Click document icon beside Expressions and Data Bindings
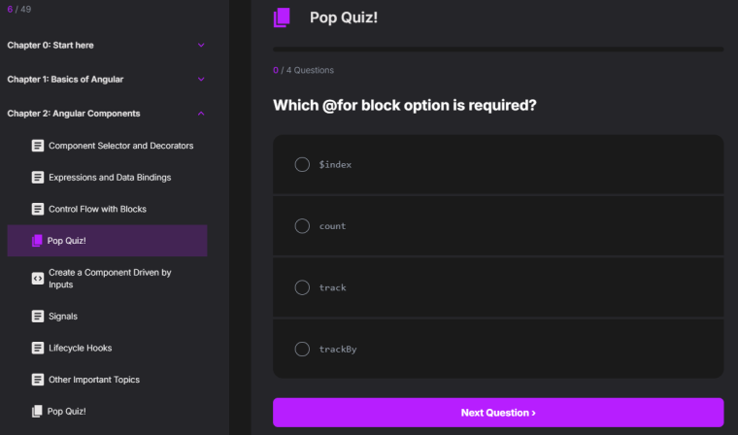 (38, 178)
